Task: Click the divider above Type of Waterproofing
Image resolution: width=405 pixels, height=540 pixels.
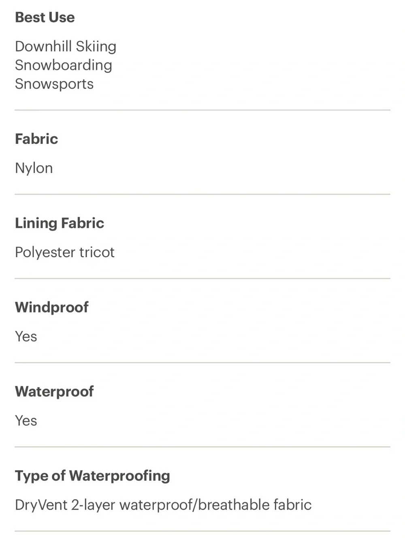Action: pyautogui.click(x=202, y=447)
